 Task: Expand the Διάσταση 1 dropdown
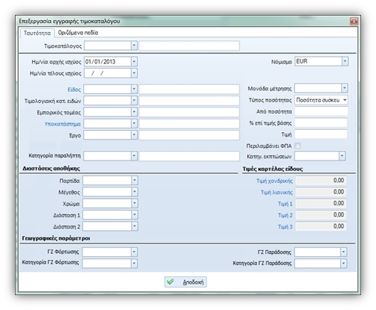pyautogui.click(x=134, y=214)
